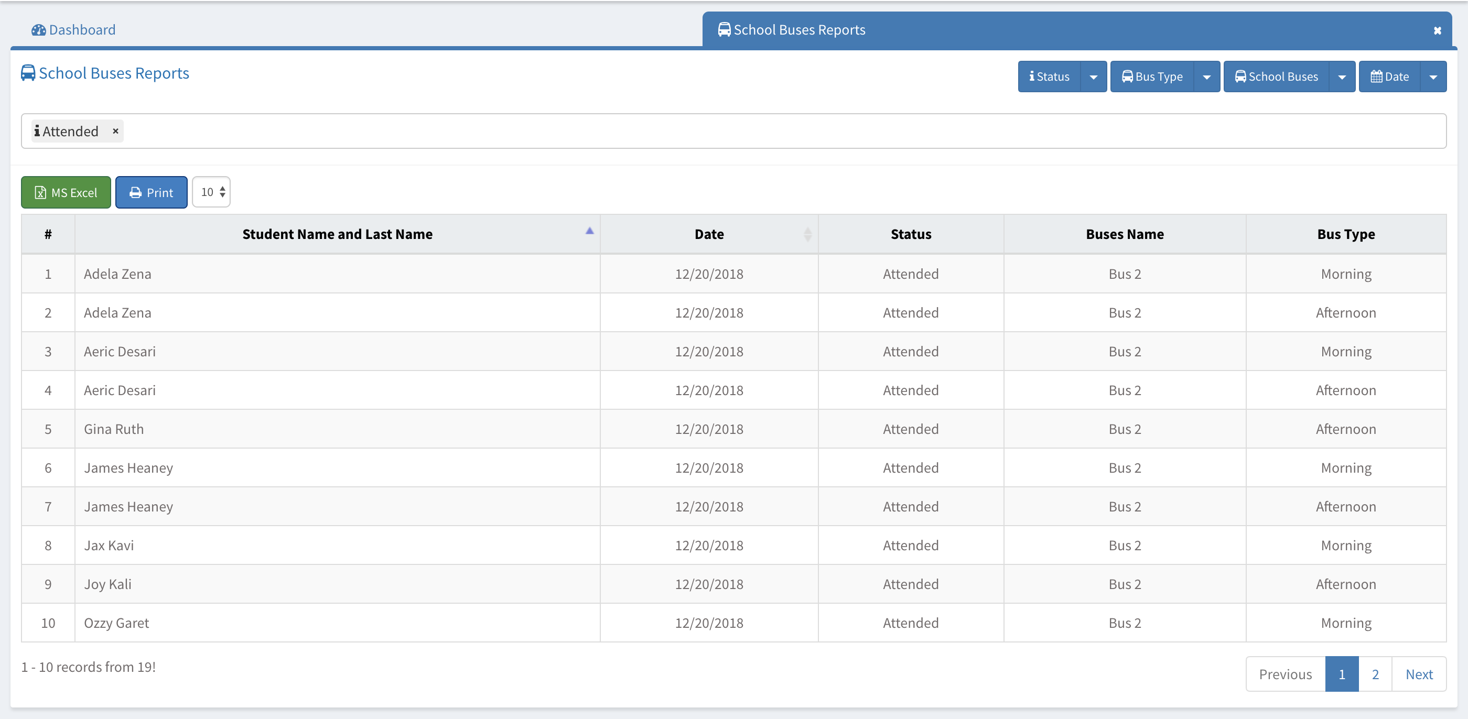Click the bus icon beside School Buses Reports heading
Image resolution: width=1468 pixels, height=719 pixels.
click(28, 73)
